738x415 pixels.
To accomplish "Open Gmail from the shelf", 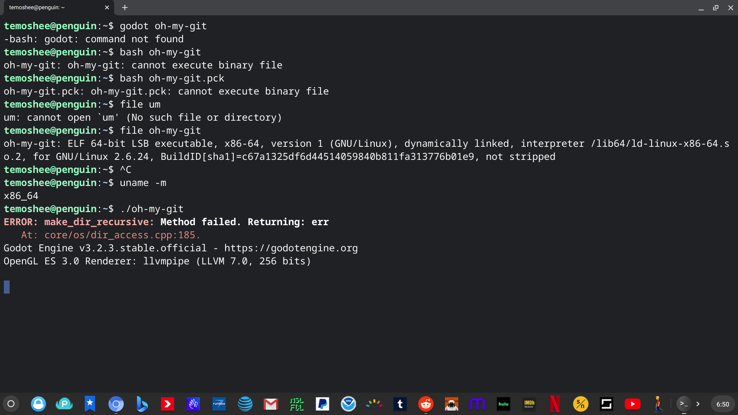I will coord(271,404).
